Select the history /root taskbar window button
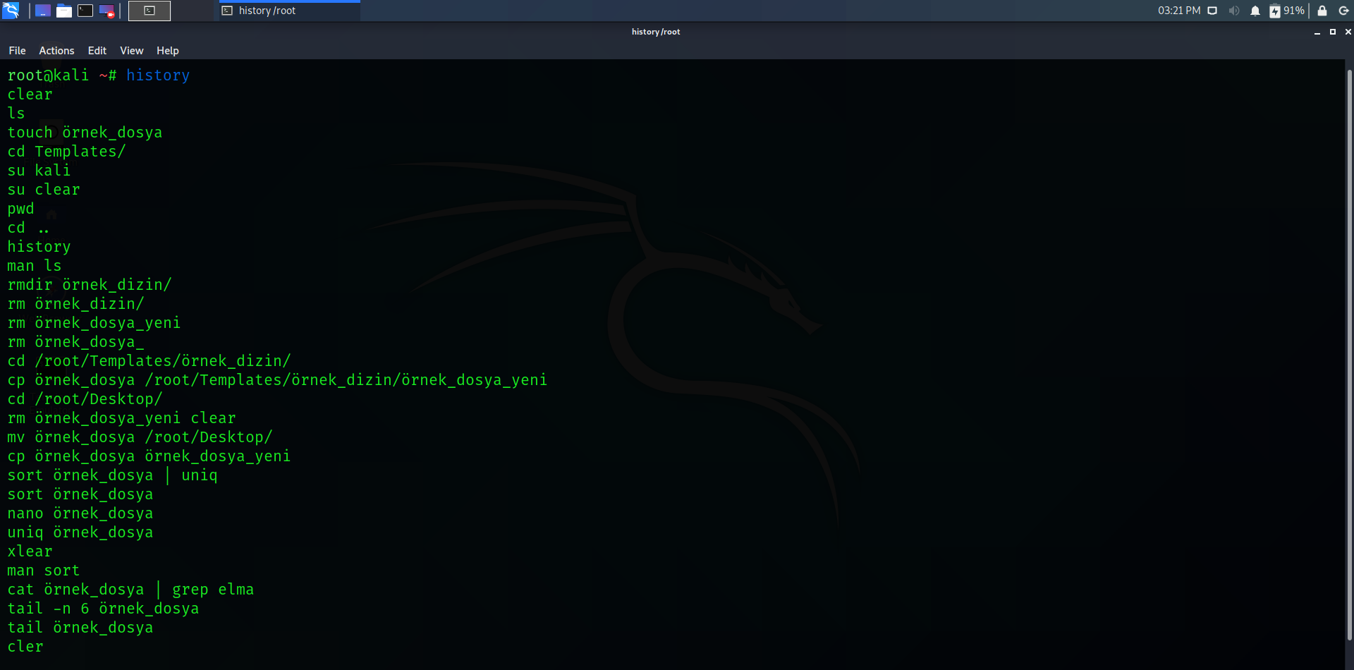 289,11
